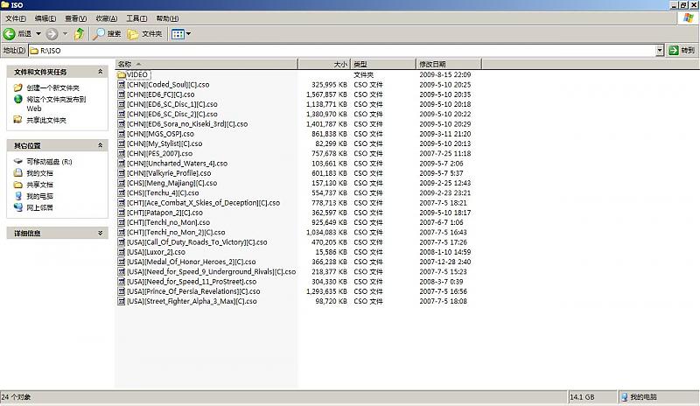Select the [CHN][Uncharted_Waters_4].cso file icon

click(x=121, y=163)
